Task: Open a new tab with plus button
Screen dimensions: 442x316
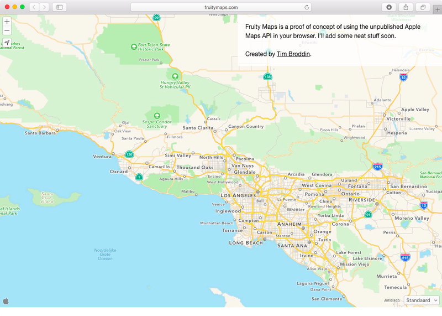Action: point(438,9)
